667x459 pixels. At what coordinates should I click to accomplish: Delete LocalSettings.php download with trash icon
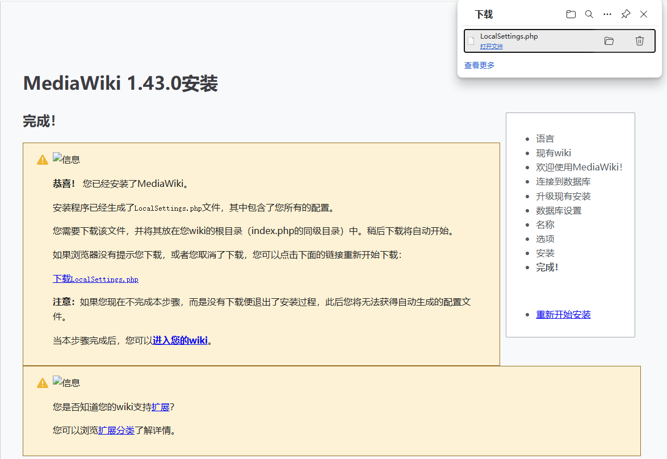640,41
